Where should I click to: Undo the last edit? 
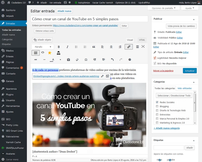click(112, 59)
